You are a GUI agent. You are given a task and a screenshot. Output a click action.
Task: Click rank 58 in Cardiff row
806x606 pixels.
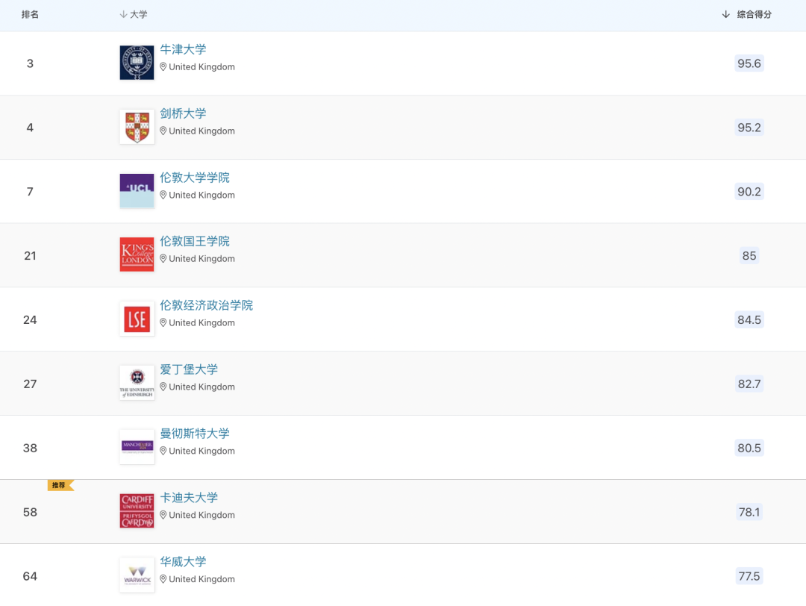(30, 512)
